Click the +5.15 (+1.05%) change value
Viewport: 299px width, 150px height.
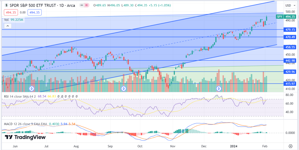[159, 5]
